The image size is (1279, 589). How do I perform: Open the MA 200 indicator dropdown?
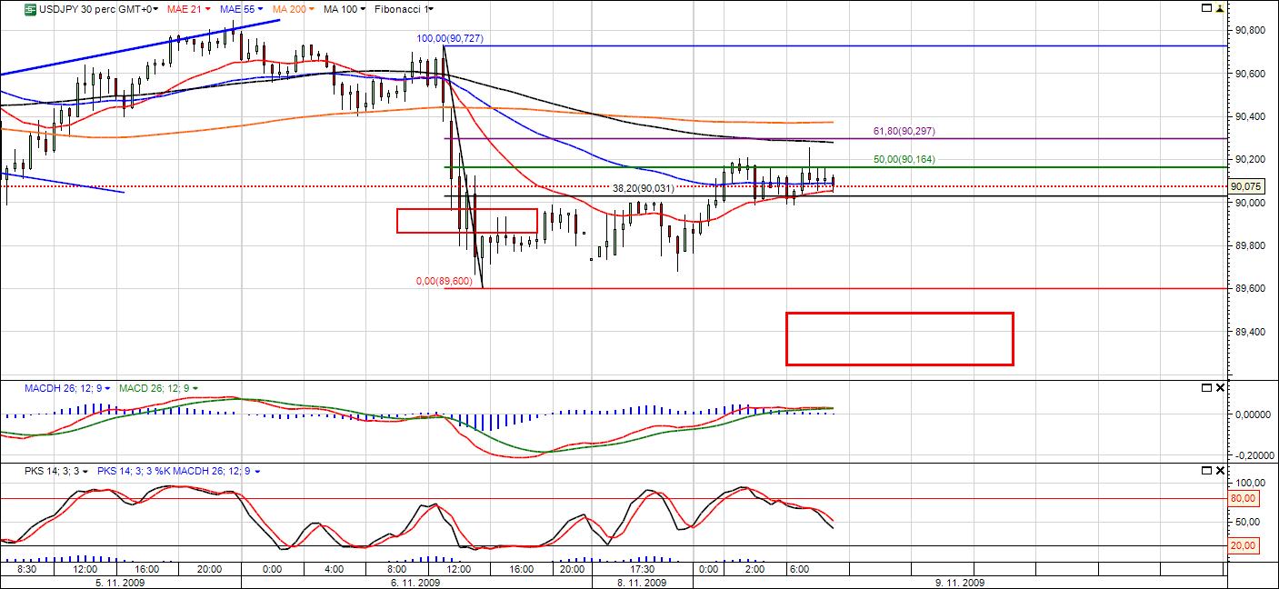coord(312,9)
